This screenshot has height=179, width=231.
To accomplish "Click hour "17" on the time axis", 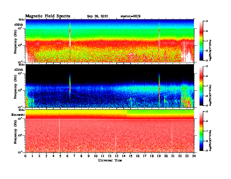I will [x=145, y=156].
